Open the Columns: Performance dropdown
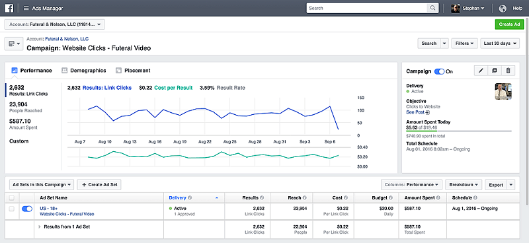Viewport: 529px width, 243px height. (x=411, y=185)
